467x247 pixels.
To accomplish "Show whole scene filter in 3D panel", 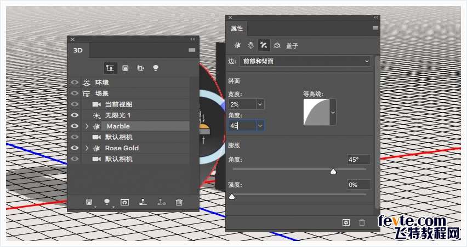I will coord(110,68).
